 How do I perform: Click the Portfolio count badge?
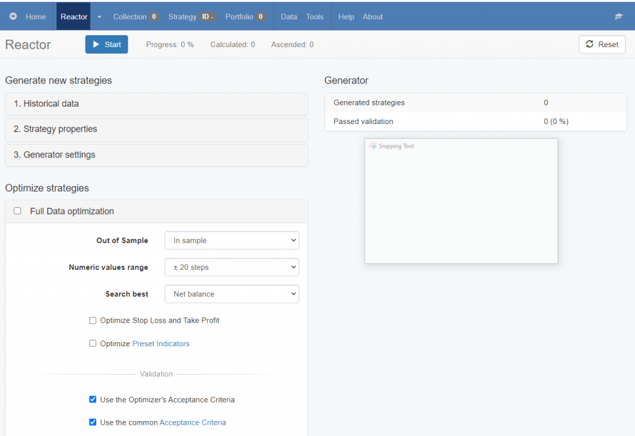click(260, 17)
